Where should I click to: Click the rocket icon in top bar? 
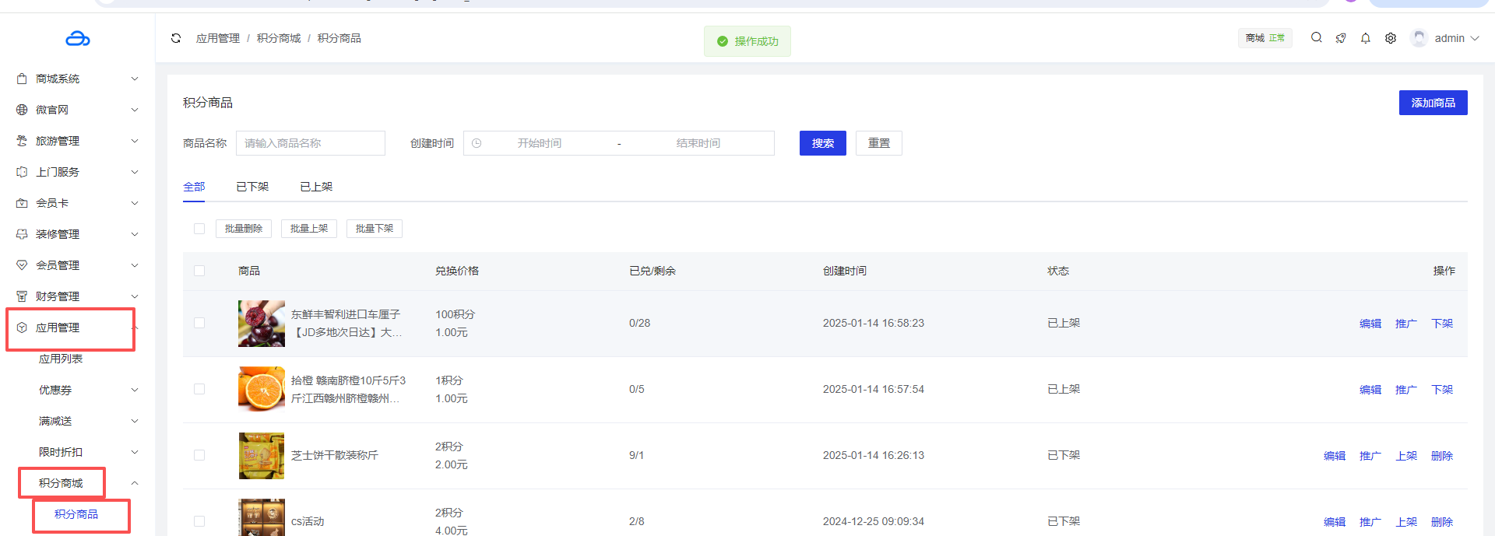[1340, 38]
